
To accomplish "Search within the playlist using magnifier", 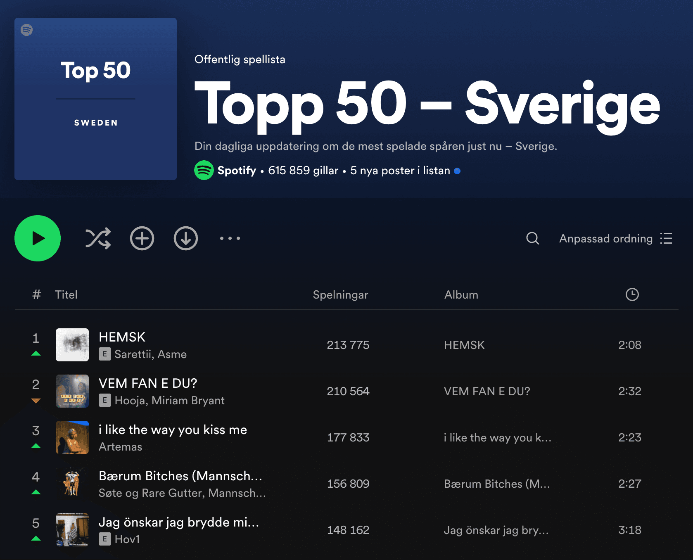I will [532, 238].
